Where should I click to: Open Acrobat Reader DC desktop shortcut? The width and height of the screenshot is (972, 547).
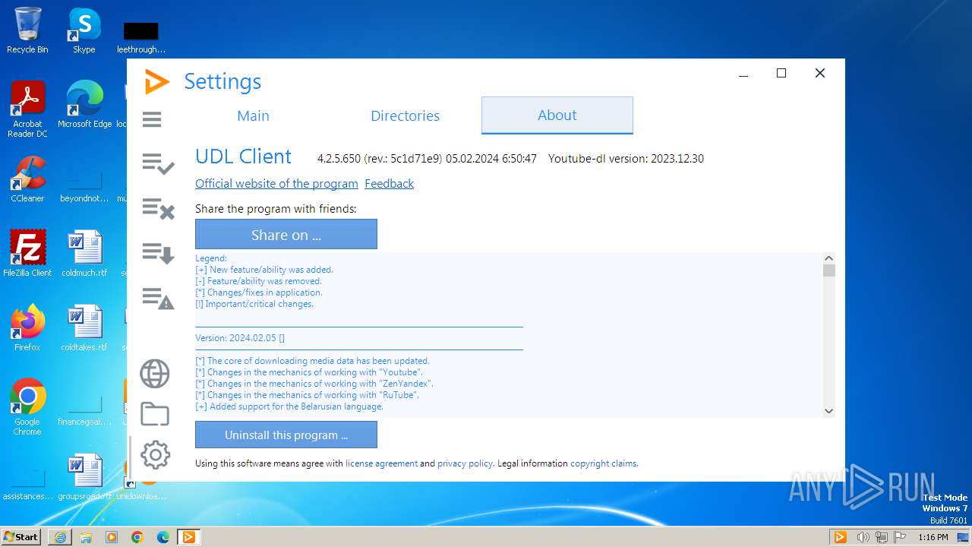27,109
